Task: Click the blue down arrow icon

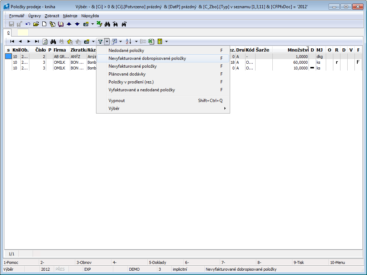Action: (77, 24)
